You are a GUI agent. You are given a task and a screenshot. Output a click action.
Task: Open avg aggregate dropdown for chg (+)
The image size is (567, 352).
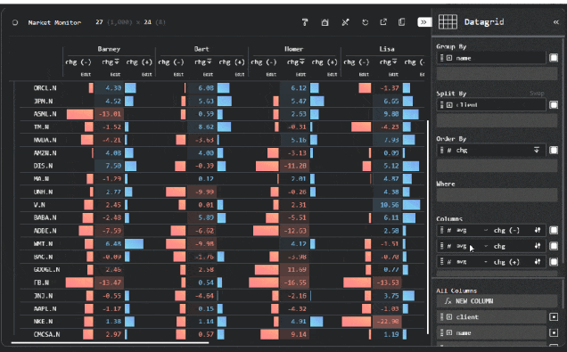tap(472, 262)
